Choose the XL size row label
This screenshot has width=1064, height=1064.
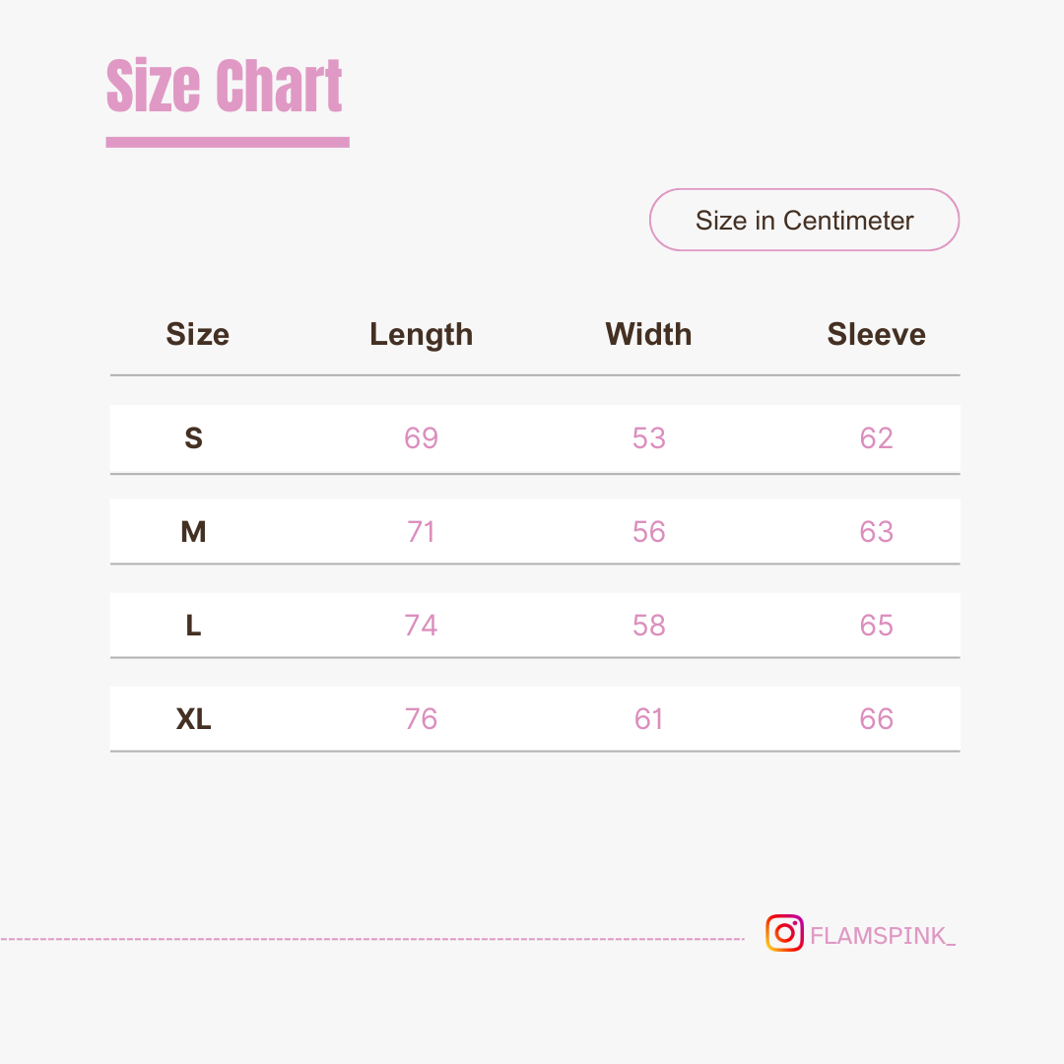193,719
